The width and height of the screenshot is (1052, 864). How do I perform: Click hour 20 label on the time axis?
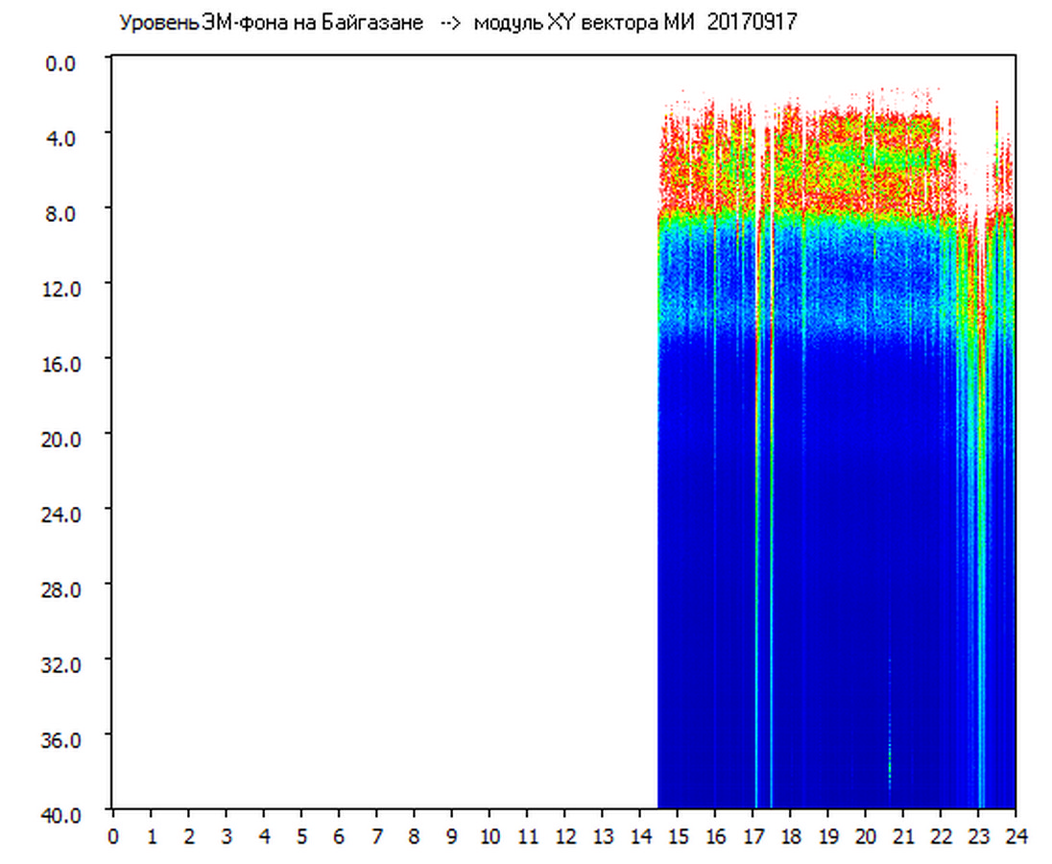point(866,837)
